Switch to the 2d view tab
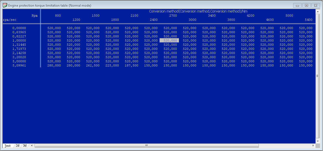The height and width of the screenshot is (151, 323). click(x=17, y=145)
